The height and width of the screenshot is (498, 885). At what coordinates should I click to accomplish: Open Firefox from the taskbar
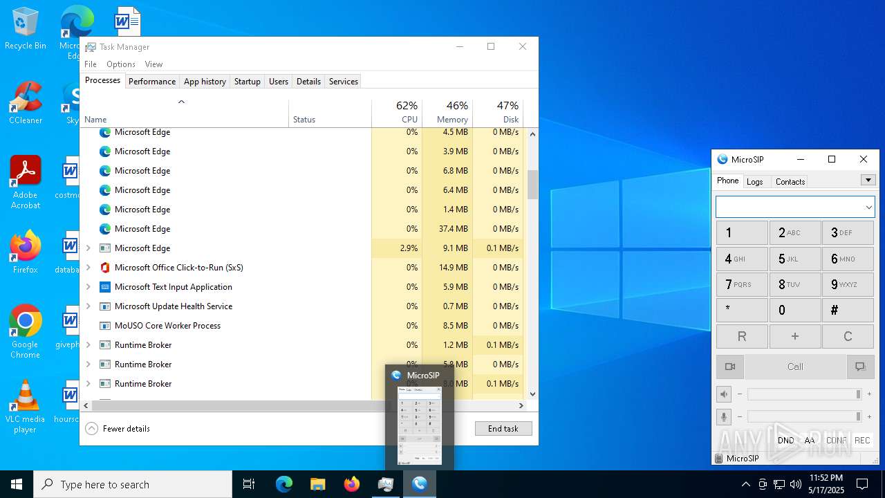[x=352, y=484]
